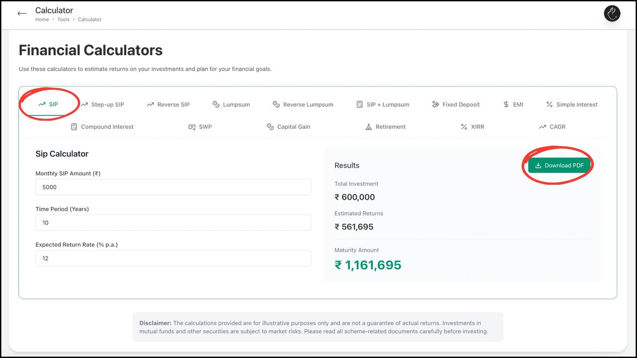
Task: Click the Fixed Deposit hand-coin icon
Action: tap(435, 104)
